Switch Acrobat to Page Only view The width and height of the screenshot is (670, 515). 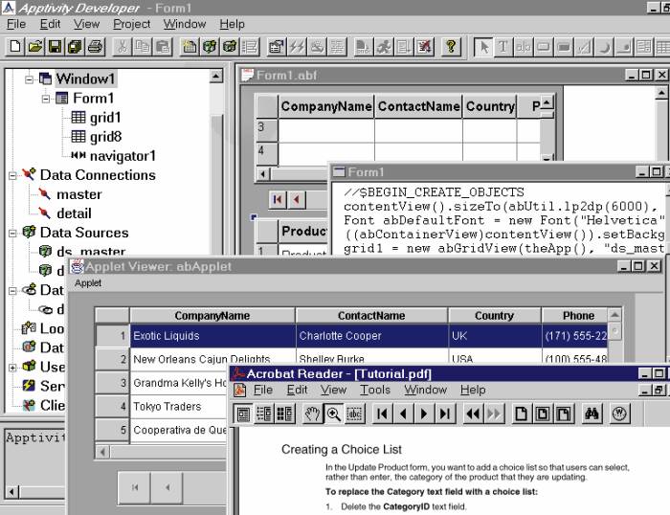click(x=243, y=414)
